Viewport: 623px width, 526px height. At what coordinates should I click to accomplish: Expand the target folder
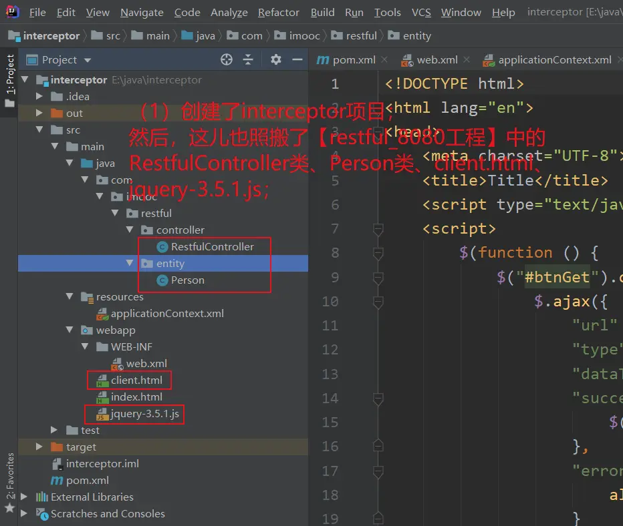tap(40, 447)
